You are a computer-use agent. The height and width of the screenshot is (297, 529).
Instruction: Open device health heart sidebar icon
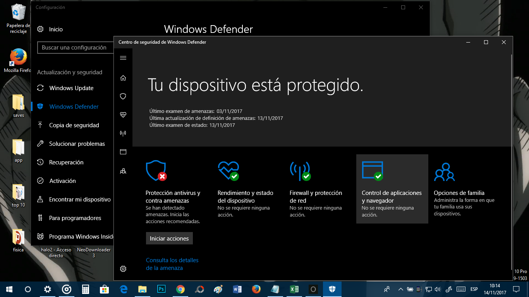coord(123,115)
